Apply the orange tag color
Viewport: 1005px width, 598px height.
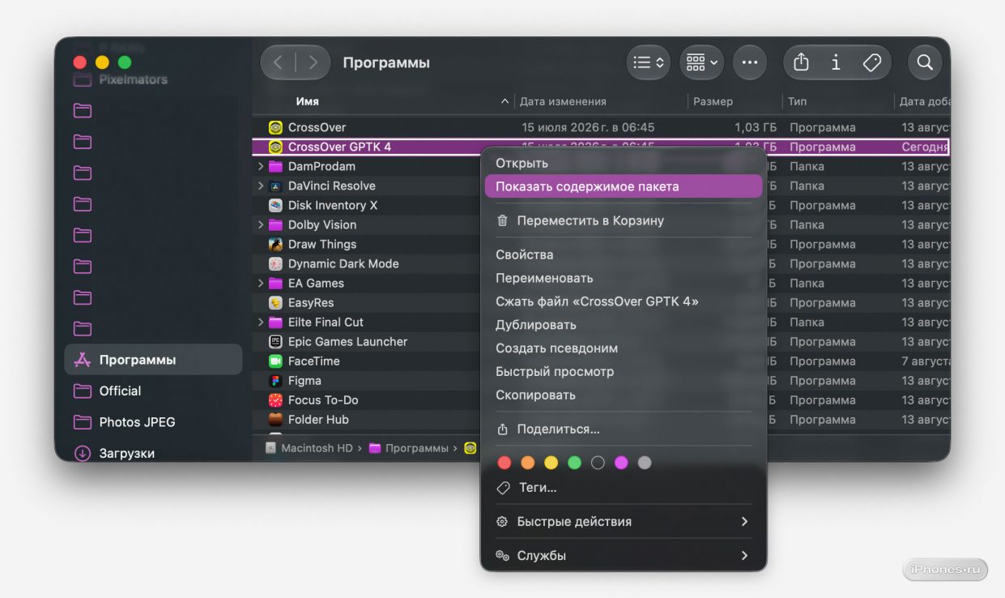tap(528, 463)
